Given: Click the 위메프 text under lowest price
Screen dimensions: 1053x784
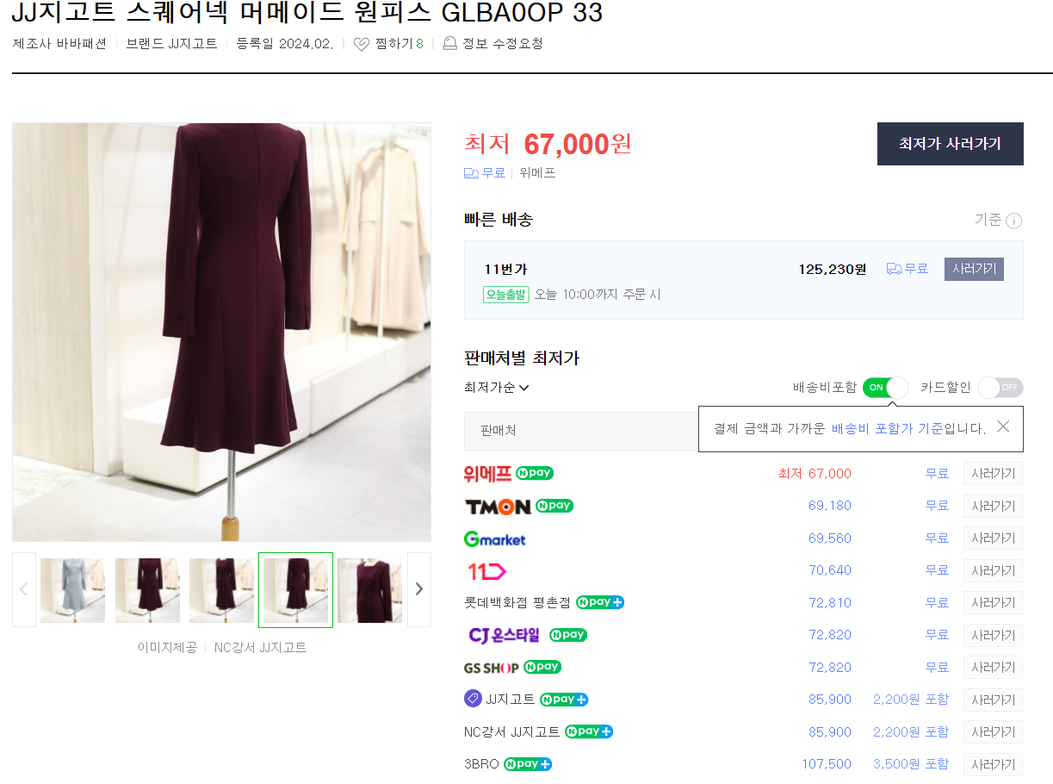Looking at the screenshot, I should 537,173.
